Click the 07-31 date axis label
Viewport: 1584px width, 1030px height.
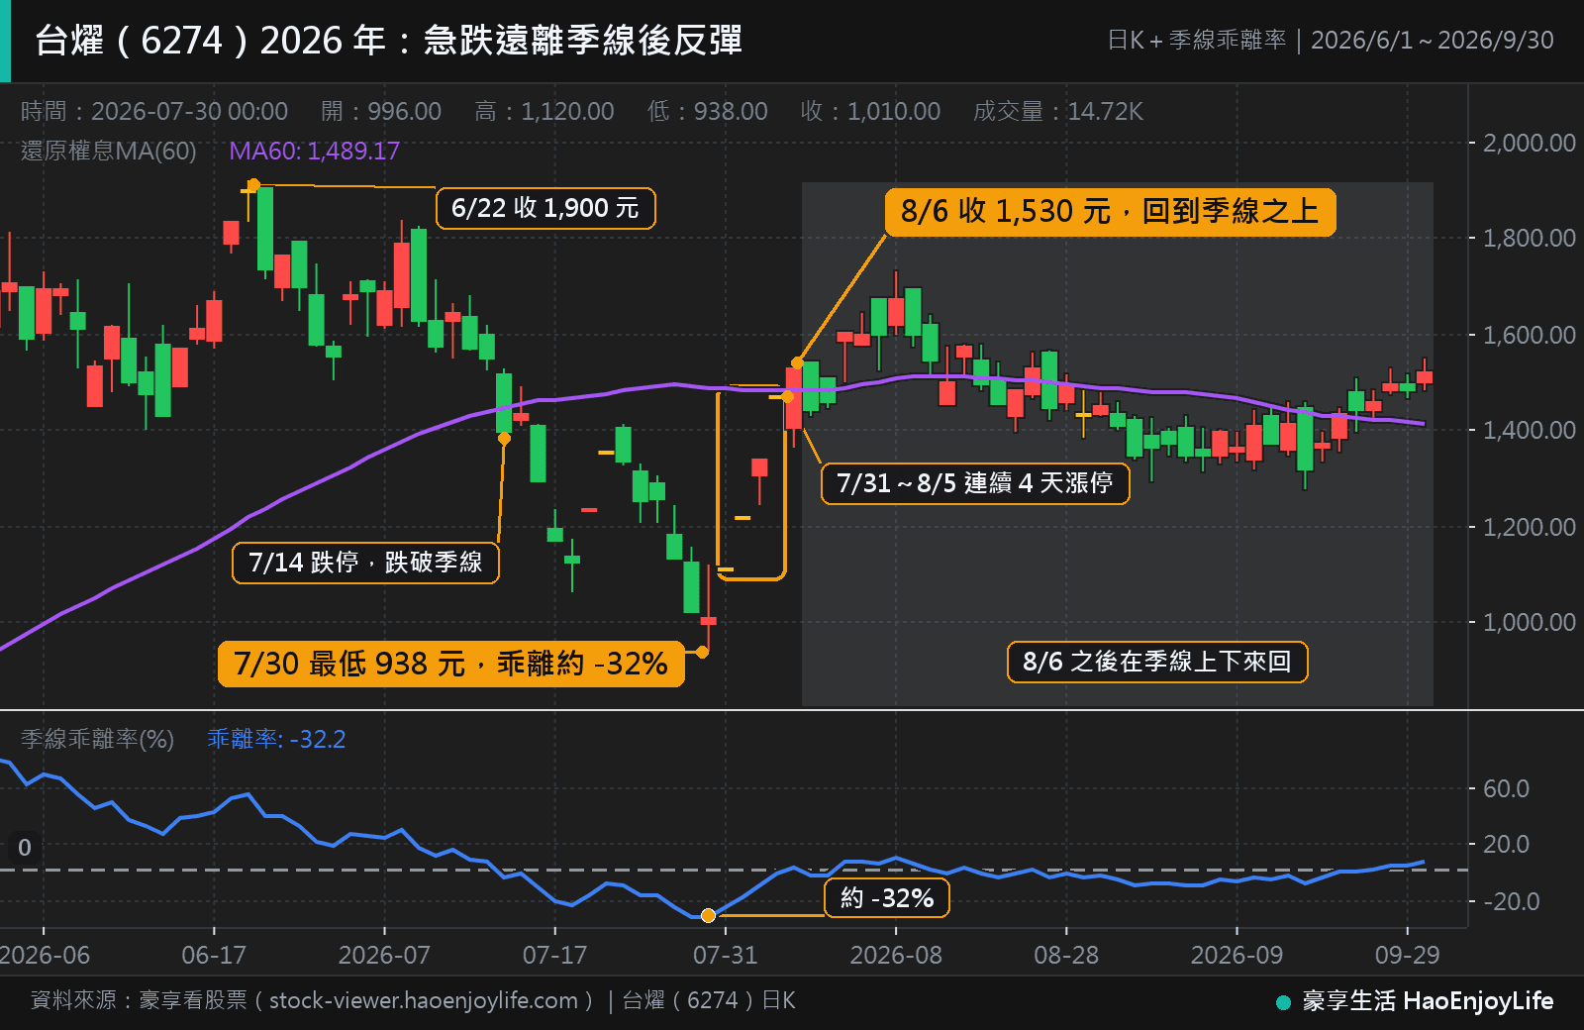point(725,955)
